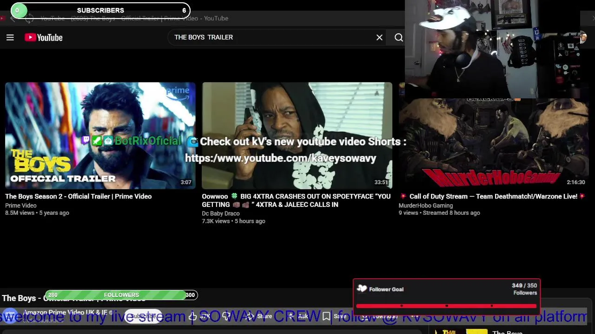Open The Boys Official Trailer thumbnail

click(x=100, y=135)
